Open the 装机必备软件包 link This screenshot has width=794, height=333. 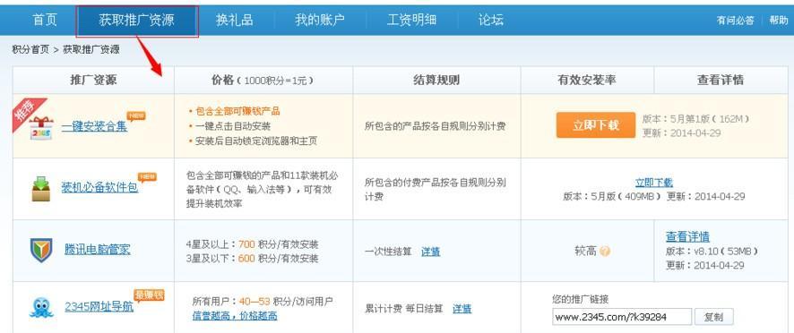click(99, 188)
